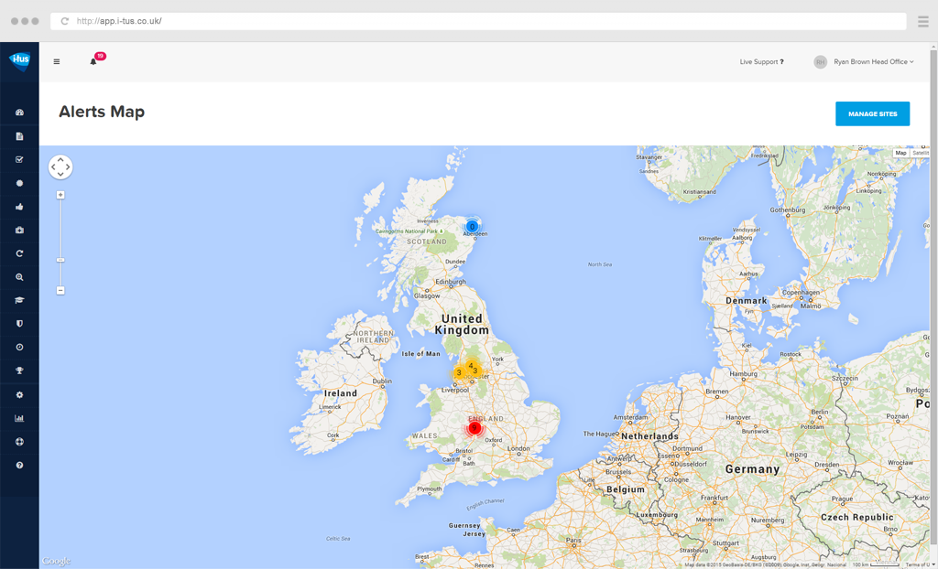Click the blue 0 cluster marker at Aberdeen

(472, 227)
